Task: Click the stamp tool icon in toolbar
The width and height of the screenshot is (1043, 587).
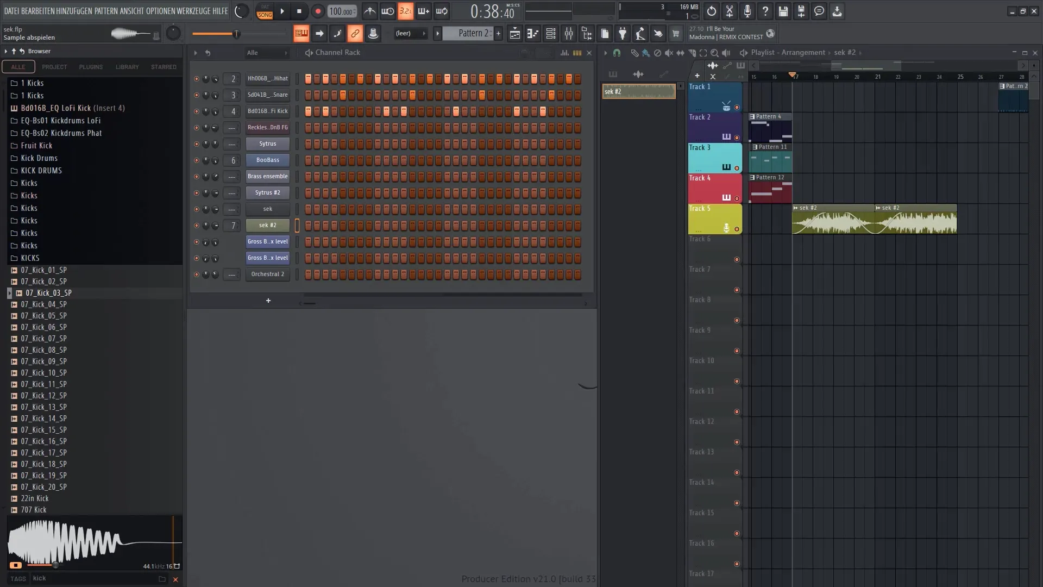Action: (x=373, y=34)
